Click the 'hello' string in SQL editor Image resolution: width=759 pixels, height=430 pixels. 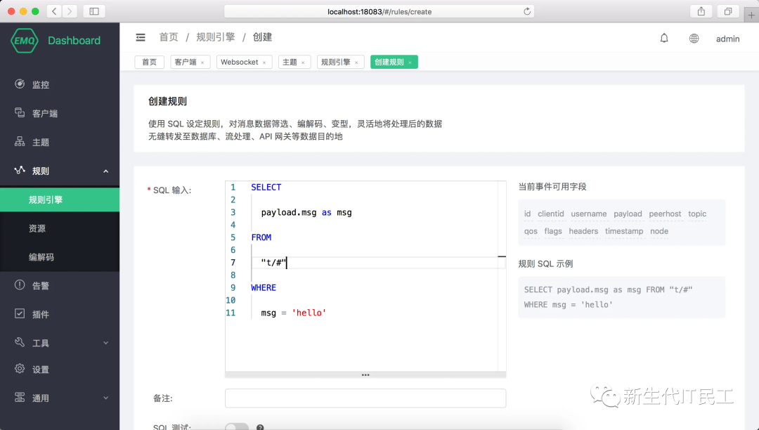click(309, 313)
